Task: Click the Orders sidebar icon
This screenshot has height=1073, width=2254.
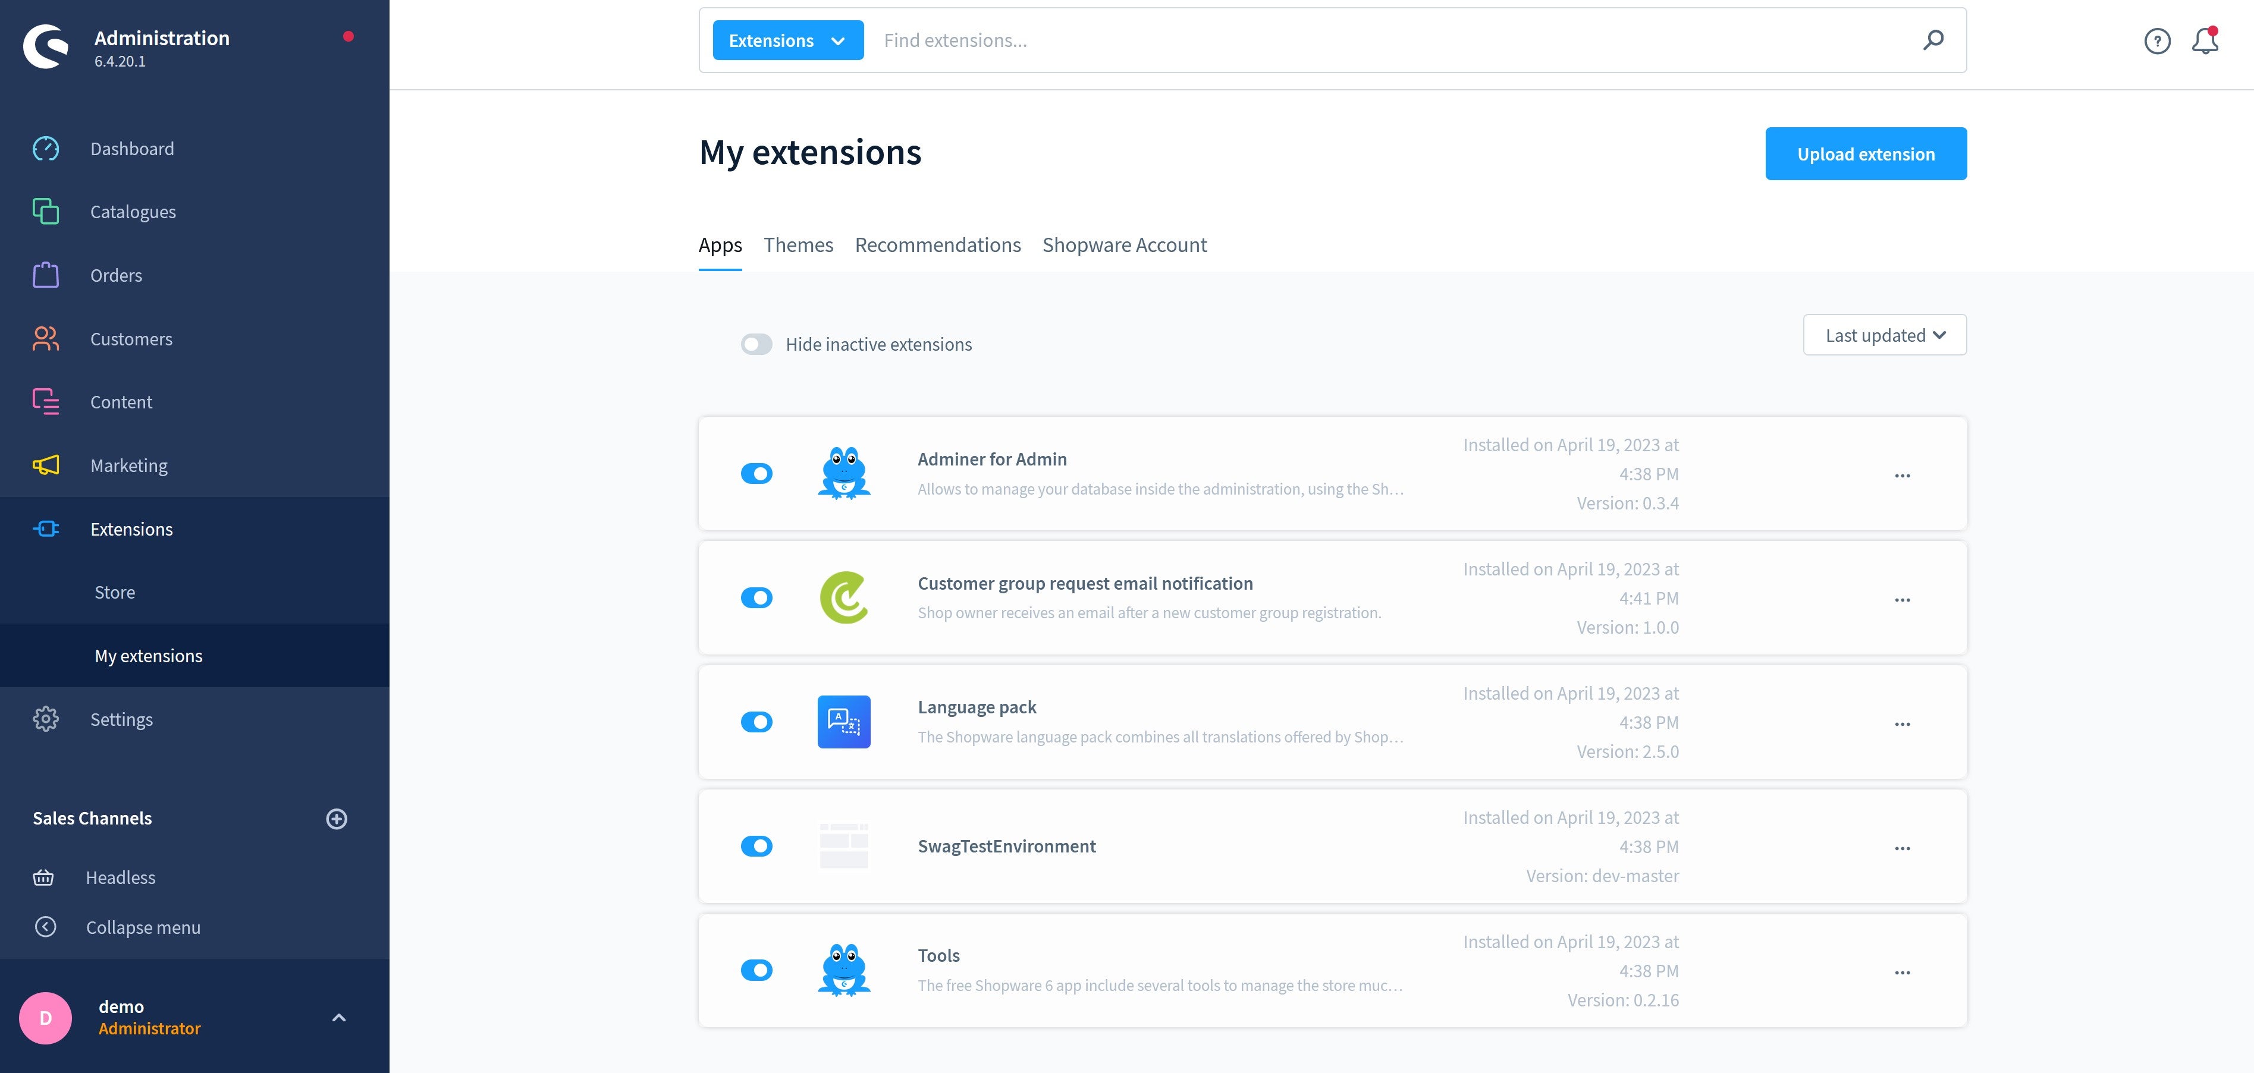Action: pos(45,275)
